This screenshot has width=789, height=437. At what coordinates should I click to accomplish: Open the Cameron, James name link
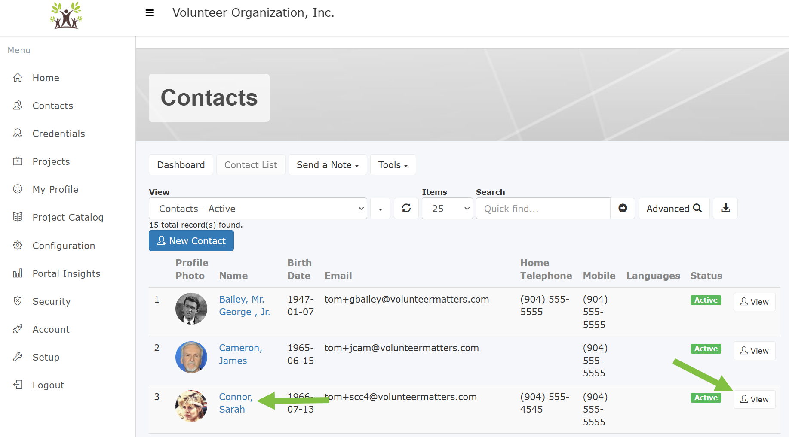(241, 354)
